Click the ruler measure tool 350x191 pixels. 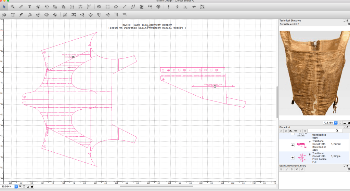21,6
